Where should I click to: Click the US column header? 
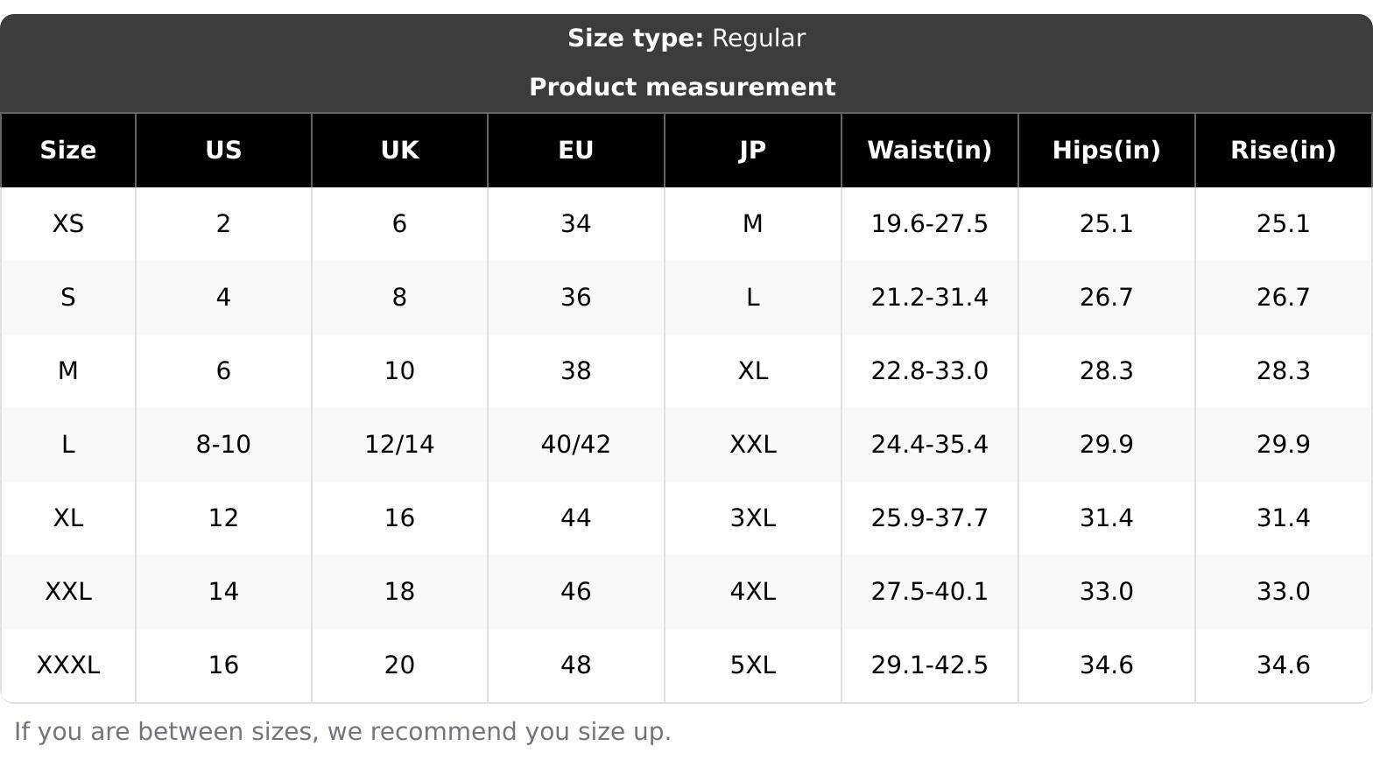click(223, 151)
